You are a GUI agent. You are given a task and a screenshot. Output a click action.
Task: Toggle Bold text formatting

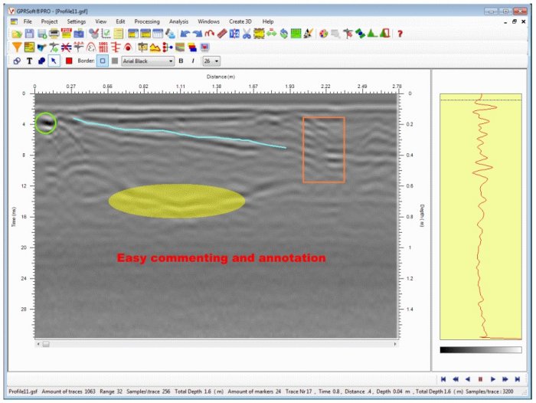181,61
